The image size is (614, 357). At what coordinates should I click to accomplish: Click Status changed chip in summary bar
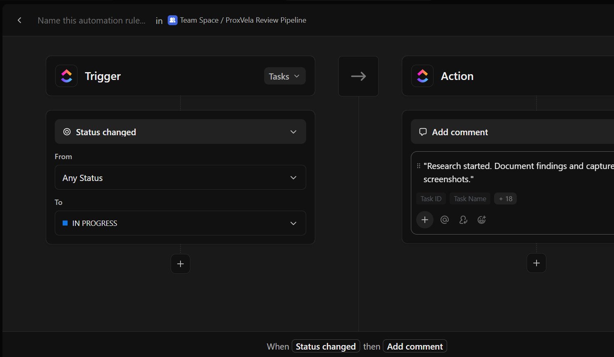tap(326, 346)
